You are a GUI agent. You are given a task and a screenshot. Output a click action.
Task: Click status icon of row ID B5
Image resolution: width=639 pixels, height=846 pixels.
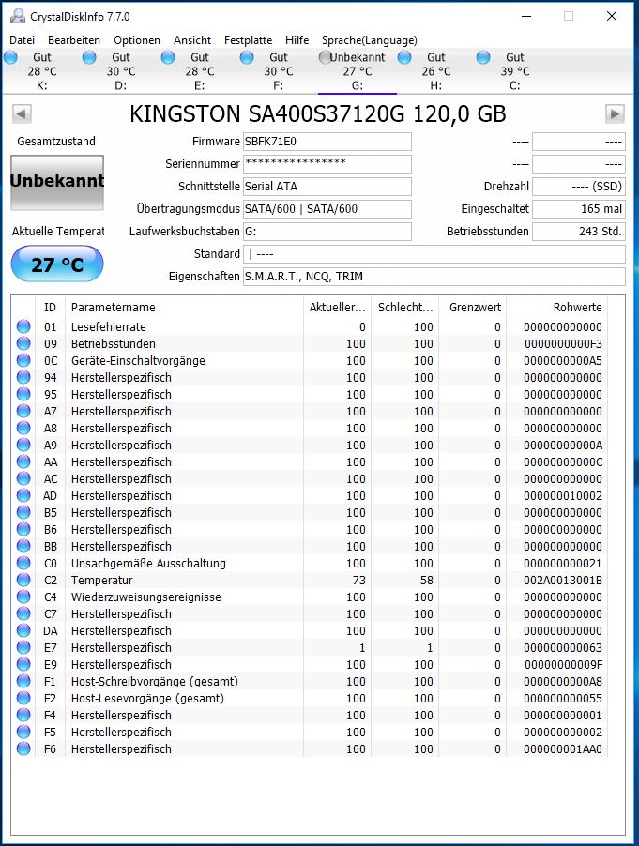(x=23, y=512)
